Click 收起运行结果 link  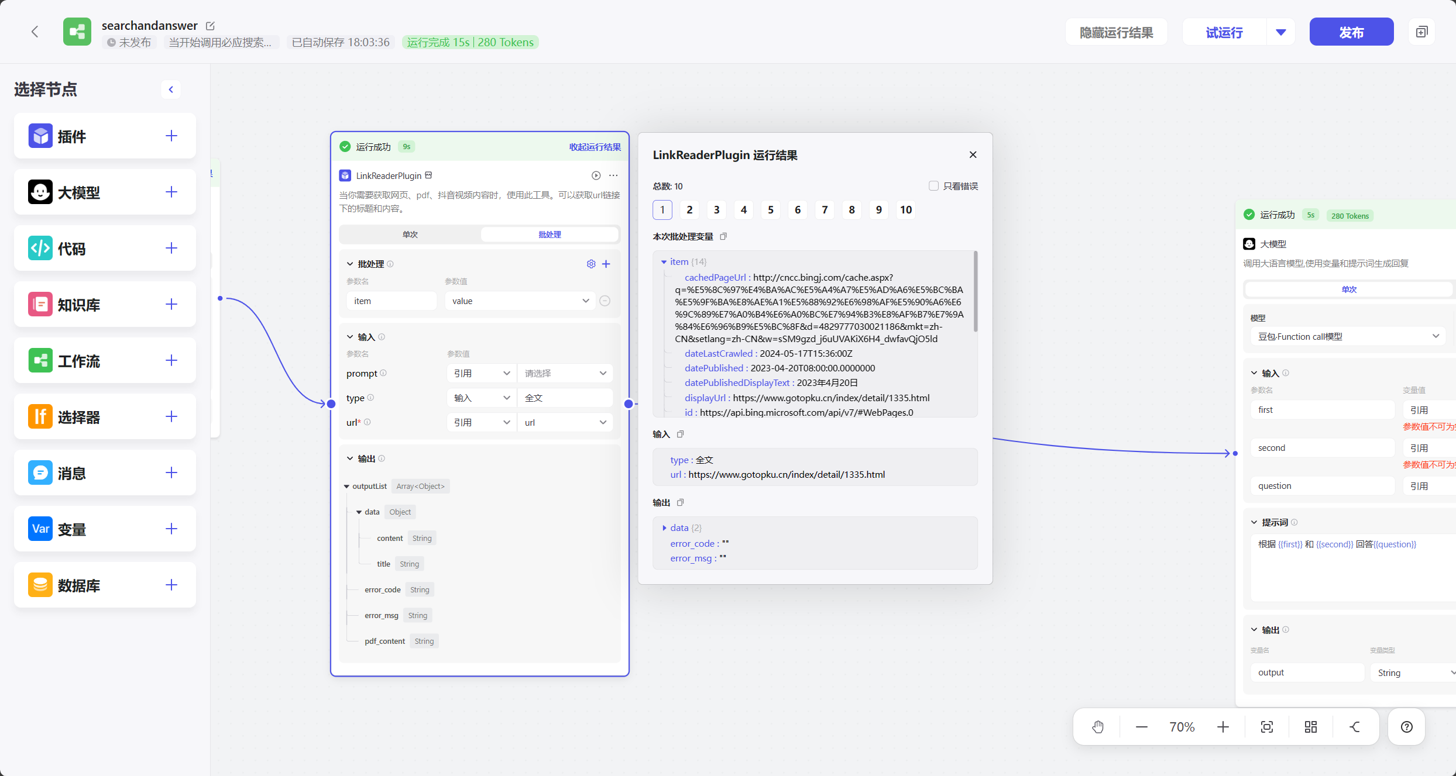click(x=595, y=147)
